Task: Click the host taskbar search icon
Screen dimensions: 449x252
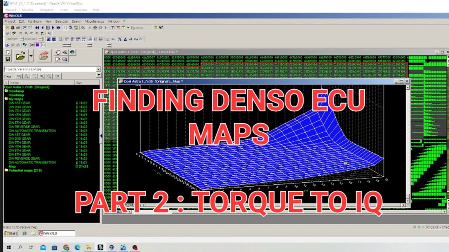Action: coord(20,247)
